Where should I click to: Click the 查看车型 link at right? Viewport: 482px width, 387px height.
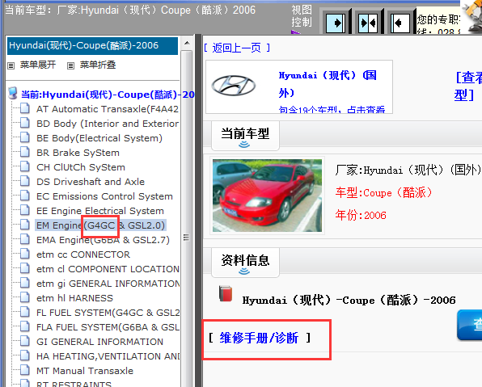coord(468,86)
